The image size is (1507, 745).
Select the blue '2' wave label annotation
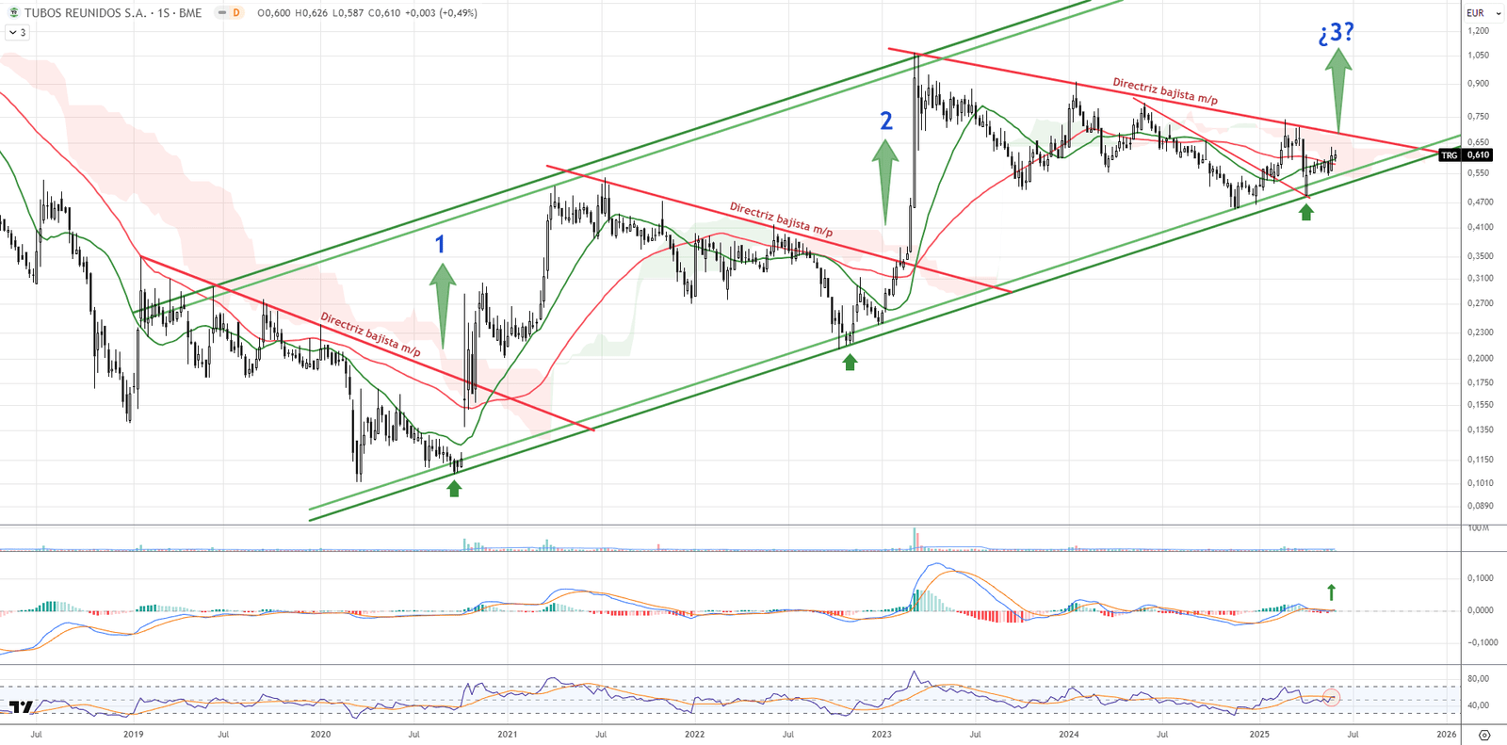coord(886,121)
